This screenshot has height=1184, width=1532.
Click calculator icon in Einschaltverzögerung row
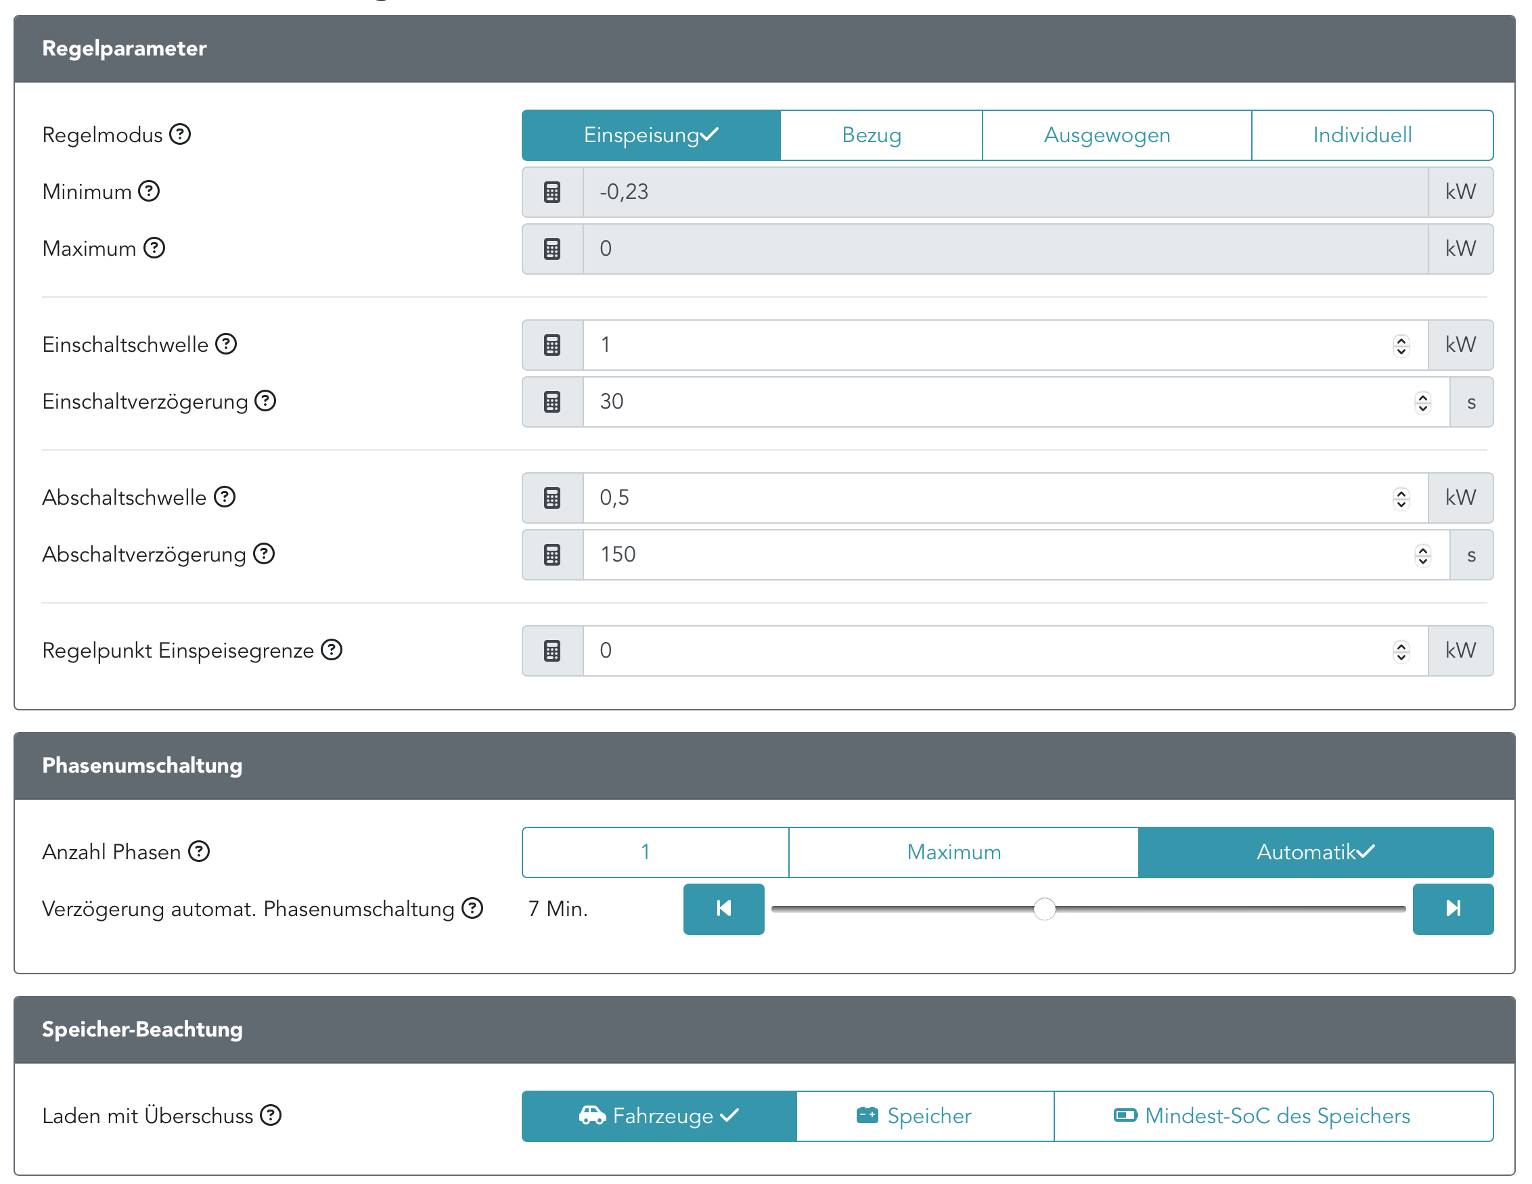(552, 402)
